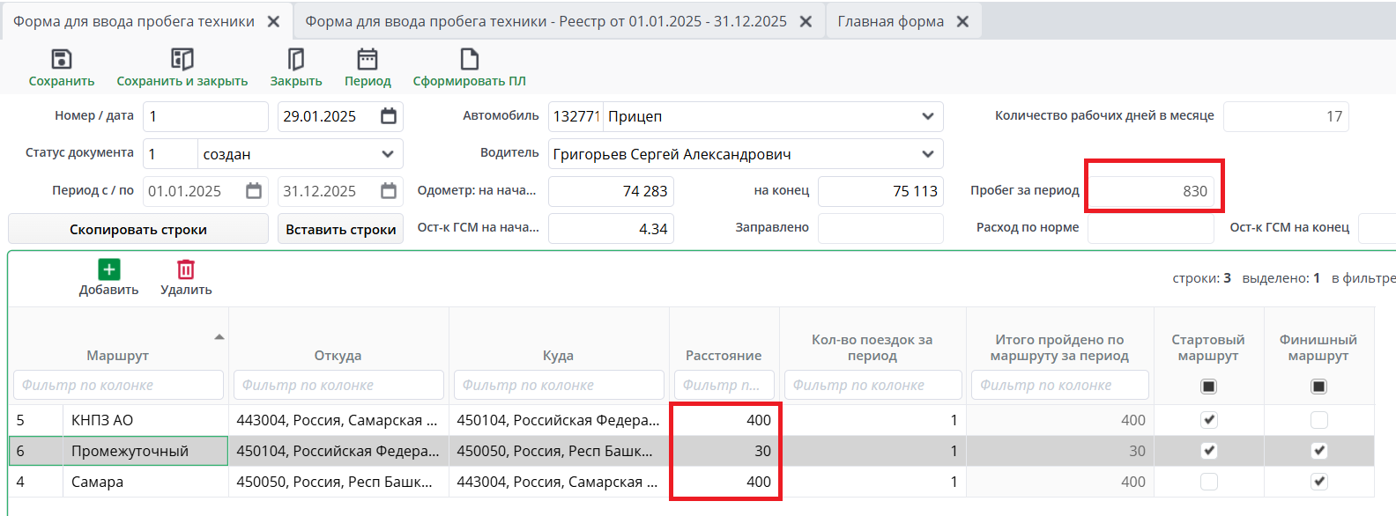Expand the Автомобиль dropdown
The height and width of the screenshot is (516, 1396).
tap(927, 116)
